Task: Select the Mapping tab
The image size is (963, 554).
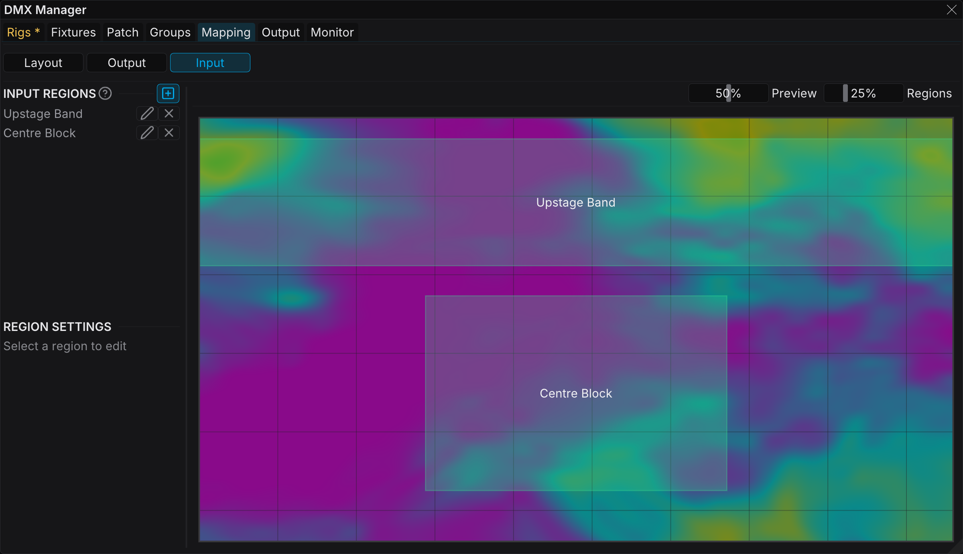Action: point(226,32)
